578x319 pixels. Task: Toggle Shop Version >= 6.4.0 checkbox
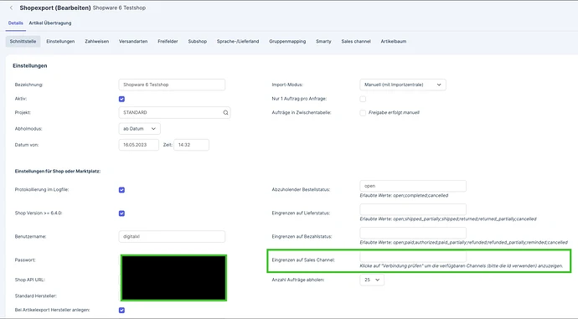coord(121,214)
